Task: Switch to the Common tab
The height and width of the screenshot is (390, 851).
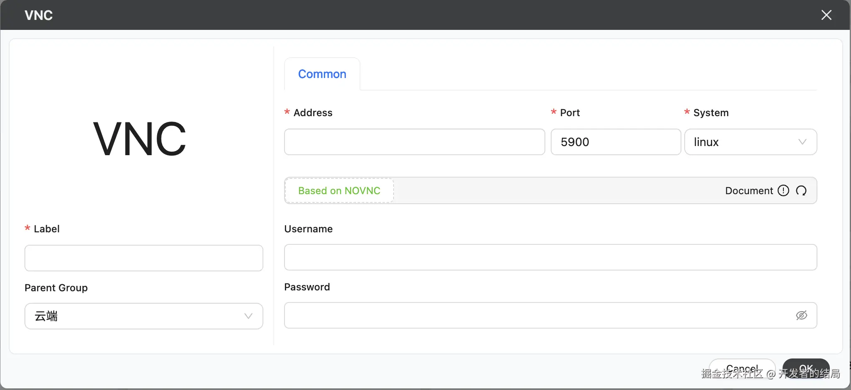Action: [x=322, y=74]
